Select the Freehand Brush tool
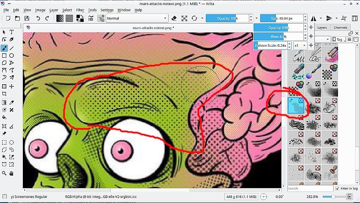The image size is (360, 203). click(4, 48)
